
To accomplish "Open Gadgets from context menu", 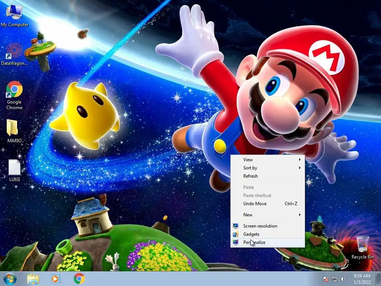I will click(268, 234).
